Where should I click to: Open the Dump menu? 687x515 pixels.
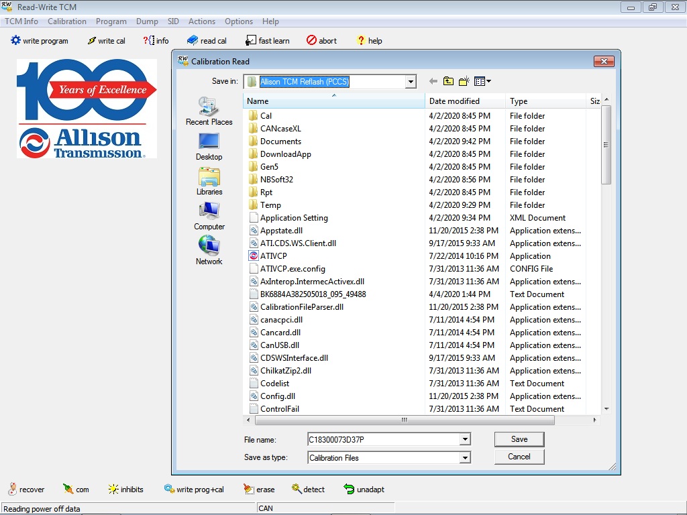tap(147, 21)
